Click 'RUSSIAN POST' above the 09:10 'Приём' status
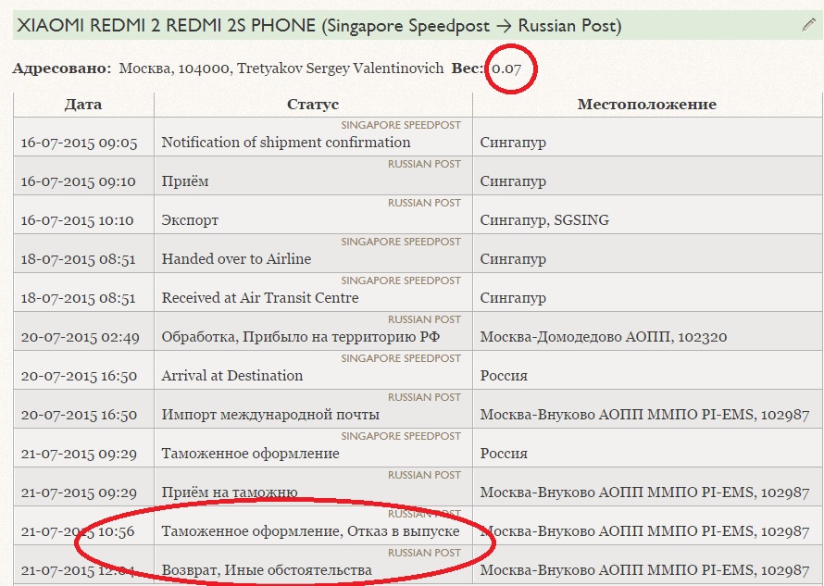 click(424, 164)
